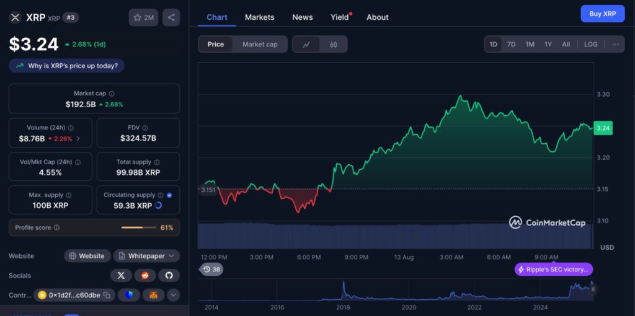Select the 7D time range
Image resolution: width=635 pixels, height=316 pixels.
(511, 44)
